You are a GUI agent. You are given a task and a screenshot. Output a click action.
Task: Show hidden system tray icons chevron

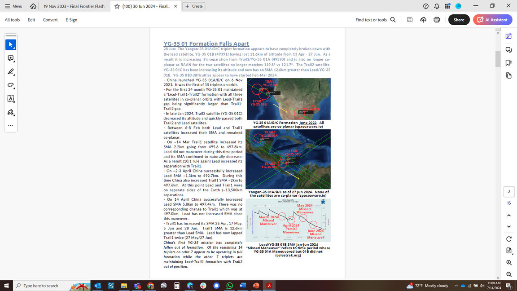coord(456,286)
